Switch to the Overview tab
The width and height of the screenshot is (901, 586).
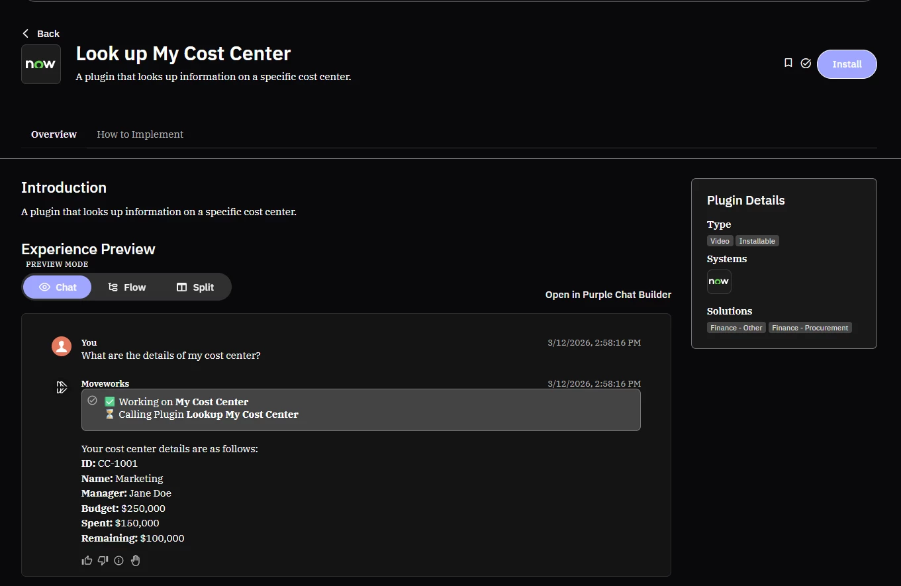click(x=54, y=134)
